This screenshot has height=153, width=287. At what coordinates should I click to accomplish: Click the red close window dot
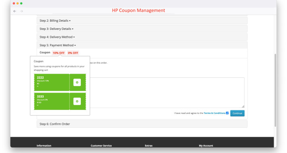tap(14, 3)
